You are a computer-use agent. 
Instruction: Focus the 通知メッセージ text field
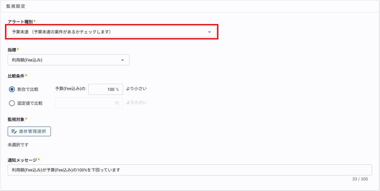click(189, 170)
